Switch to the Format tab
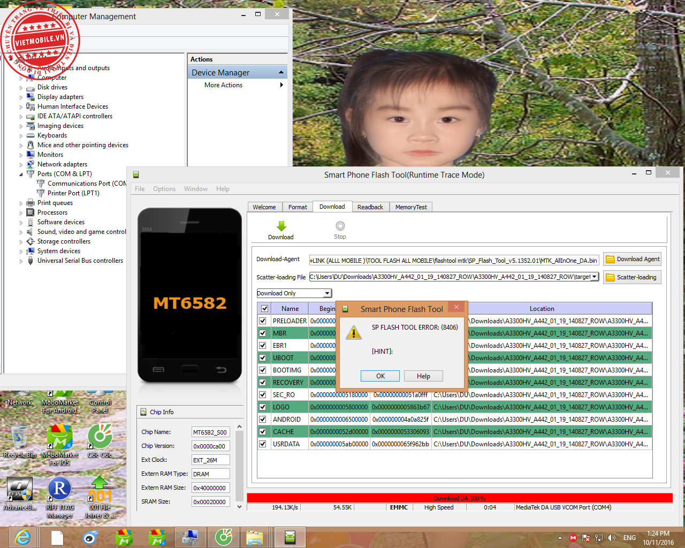This screenshot has width=685, height=548. pyautogui.click(x=298, y=207)
